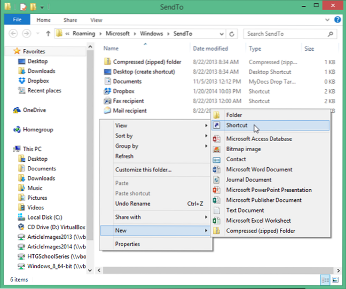This screenshot has height=289, width=346.
Task: Switch to large icons view in status bar
Action: (335, 280)
